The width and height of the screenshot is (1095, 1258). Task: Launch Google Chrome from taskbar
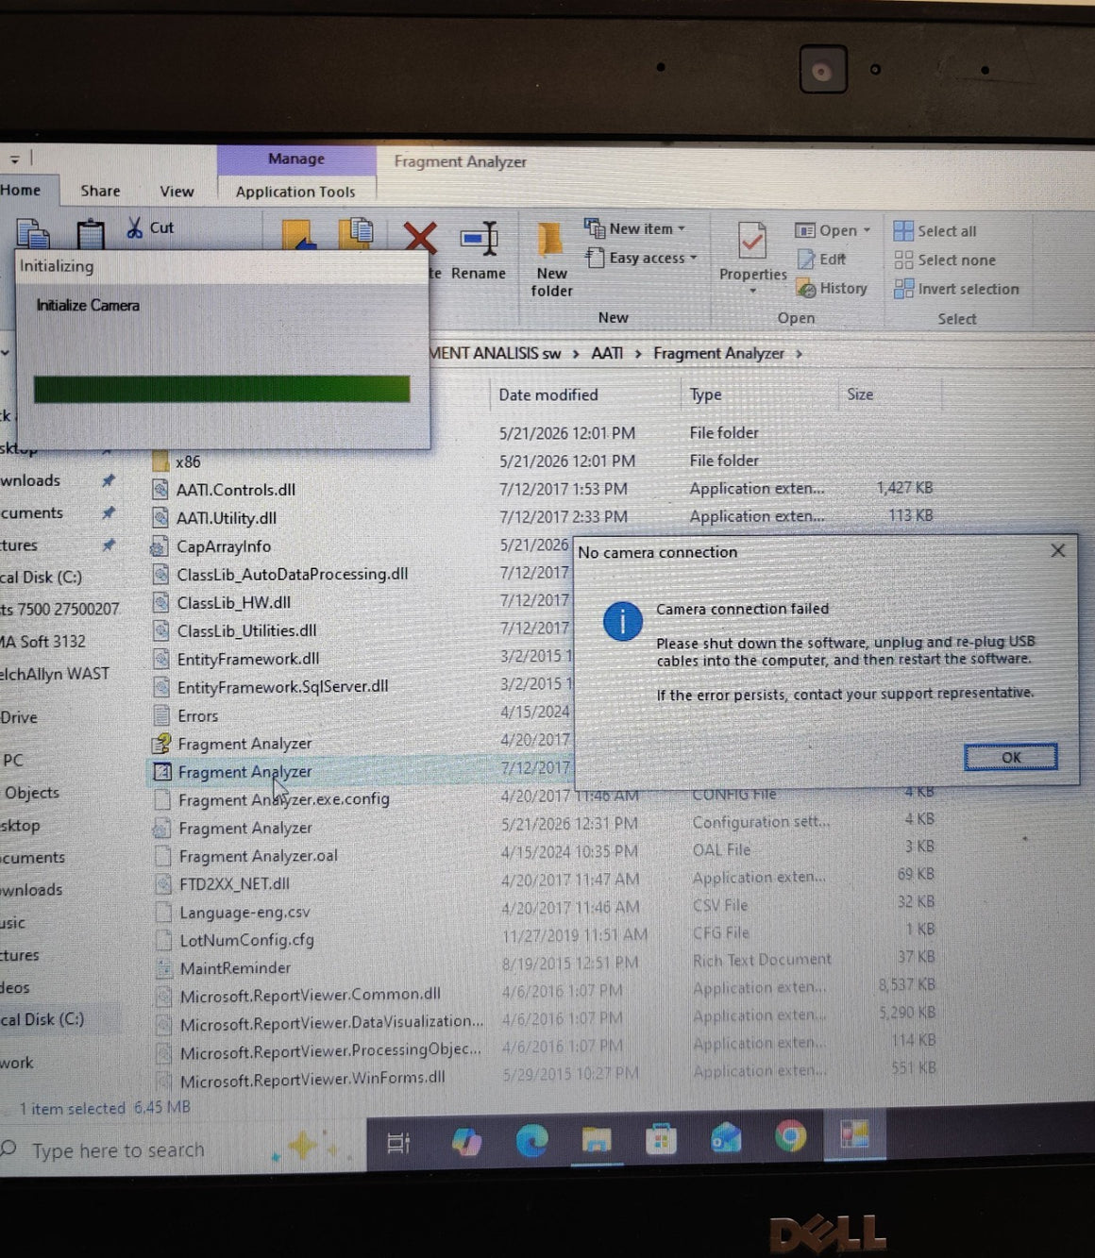(789, 1137)
